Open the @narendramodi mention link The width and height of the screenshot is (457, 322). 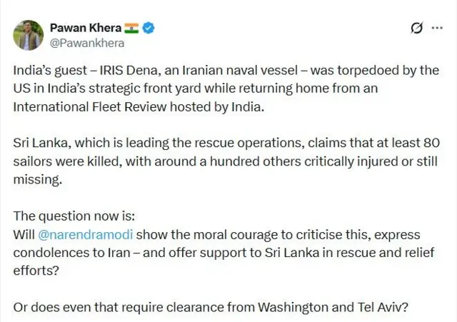pos(88,234)
